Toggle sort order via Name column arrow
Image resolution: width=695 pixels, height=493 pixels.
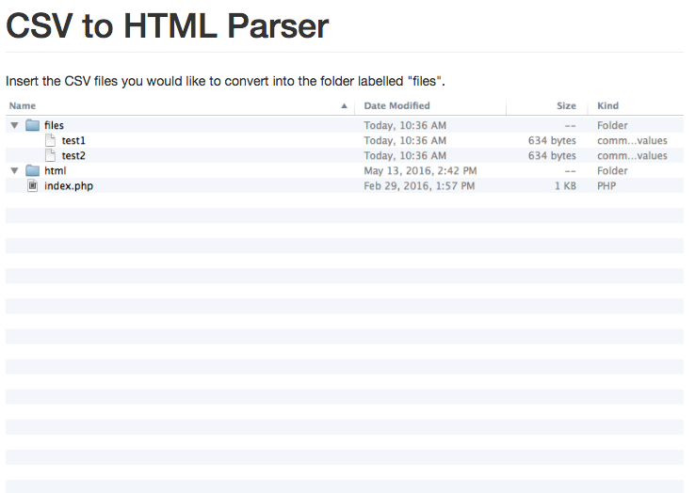(345, 106)
